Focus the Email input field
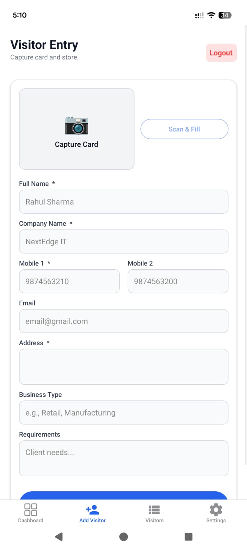Viewport: 247px width, 549px height. (x=123, y=321)
